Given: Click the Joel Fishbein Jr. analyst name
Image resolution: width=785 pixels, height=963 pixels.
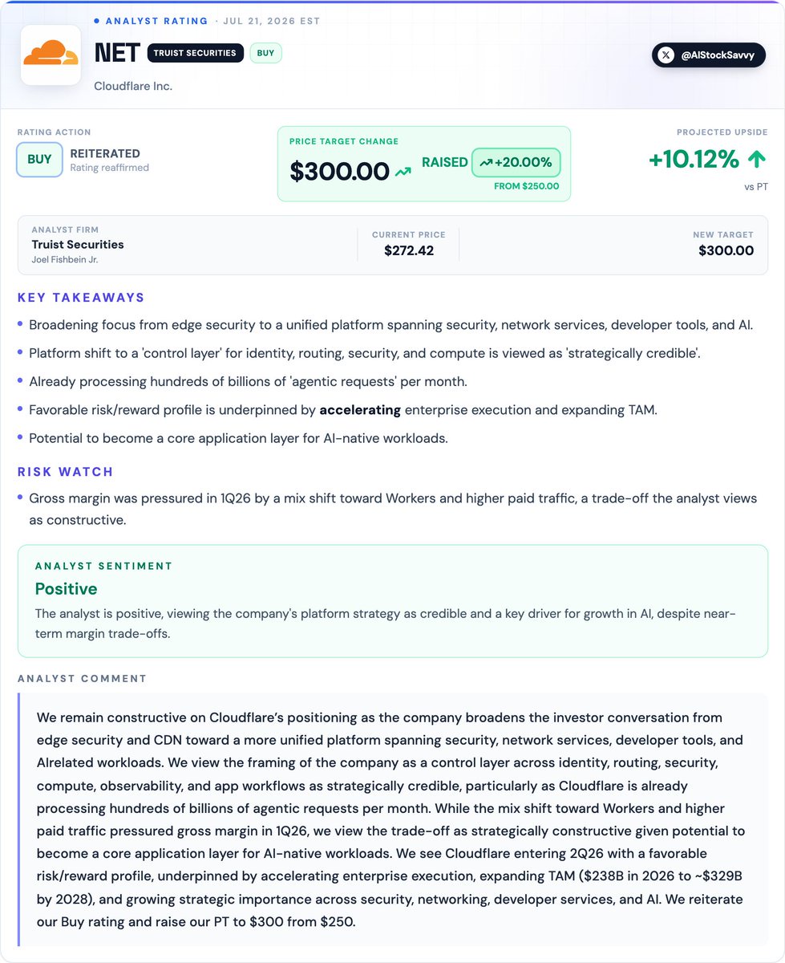Looking at the screenshot, I should (x=59, y=259).
